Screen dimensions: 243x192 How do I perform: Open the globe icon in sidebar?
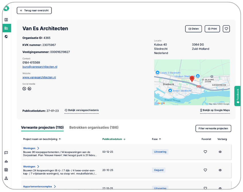[x=6, y=36]
